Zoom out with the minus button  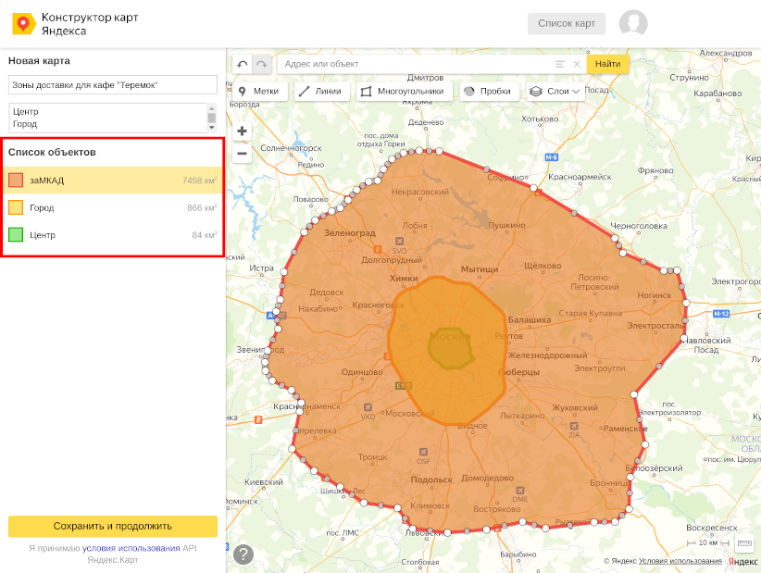pos(243,154)
